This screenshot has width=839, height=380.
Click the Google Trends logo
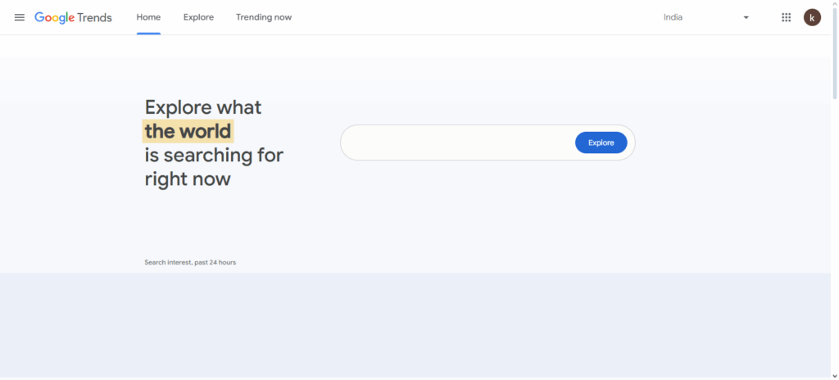pyautogui.click(x=73, y=17)
